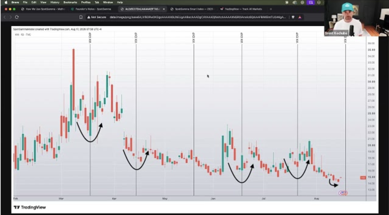Viewport: 389px width, 215px height.
Task: Open the Tab menu in menu bar
Action: pyautogui.click(x=97, y=2)
